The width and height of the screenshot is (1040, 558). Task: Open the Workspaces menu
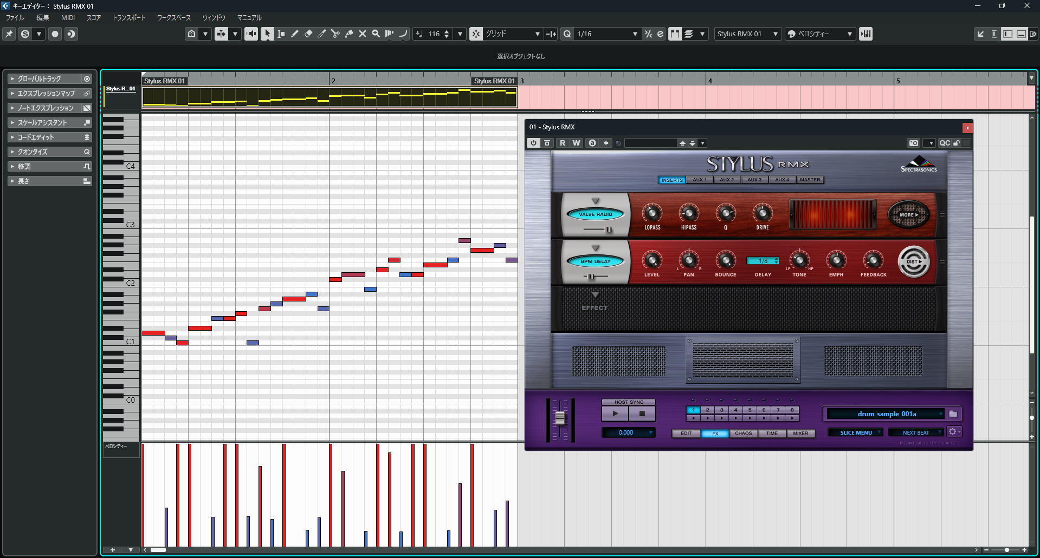point(174,18)
